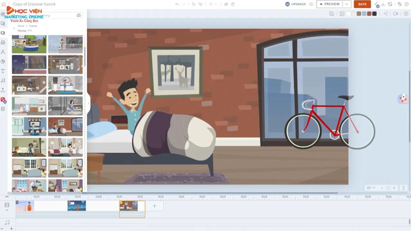Click the assistant mascot on right edge
The width and height of the screenshot is (411, 231).
tap(402, 99)
